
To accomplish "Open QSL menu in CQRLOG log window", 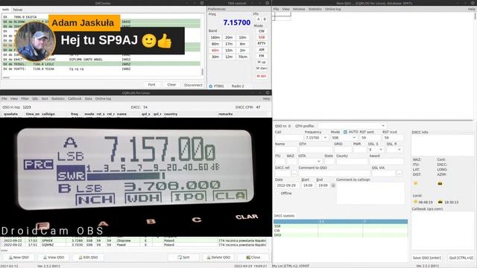I will coord(35,99).
